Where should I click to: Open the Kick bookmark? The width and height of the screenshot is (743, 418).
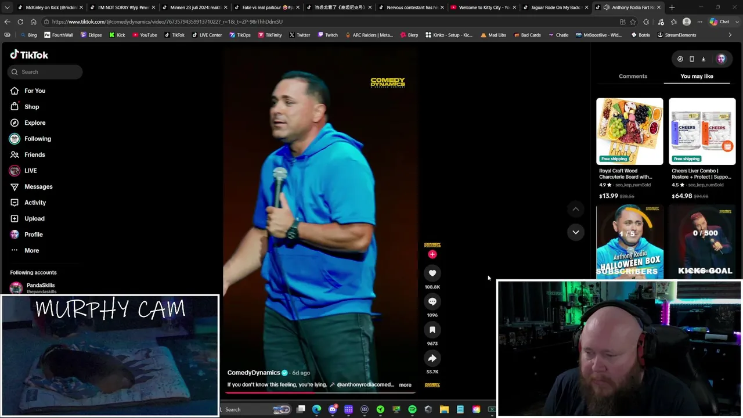coord(117,35)
